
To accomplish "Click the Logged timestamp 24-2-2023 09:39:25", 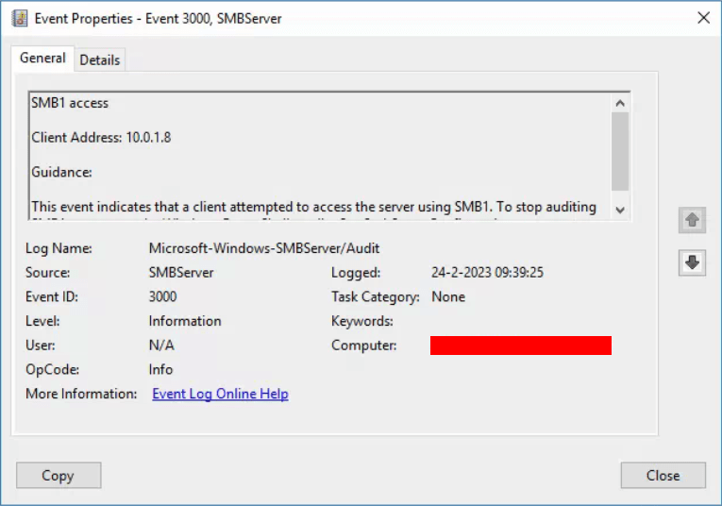I will 487,273.
